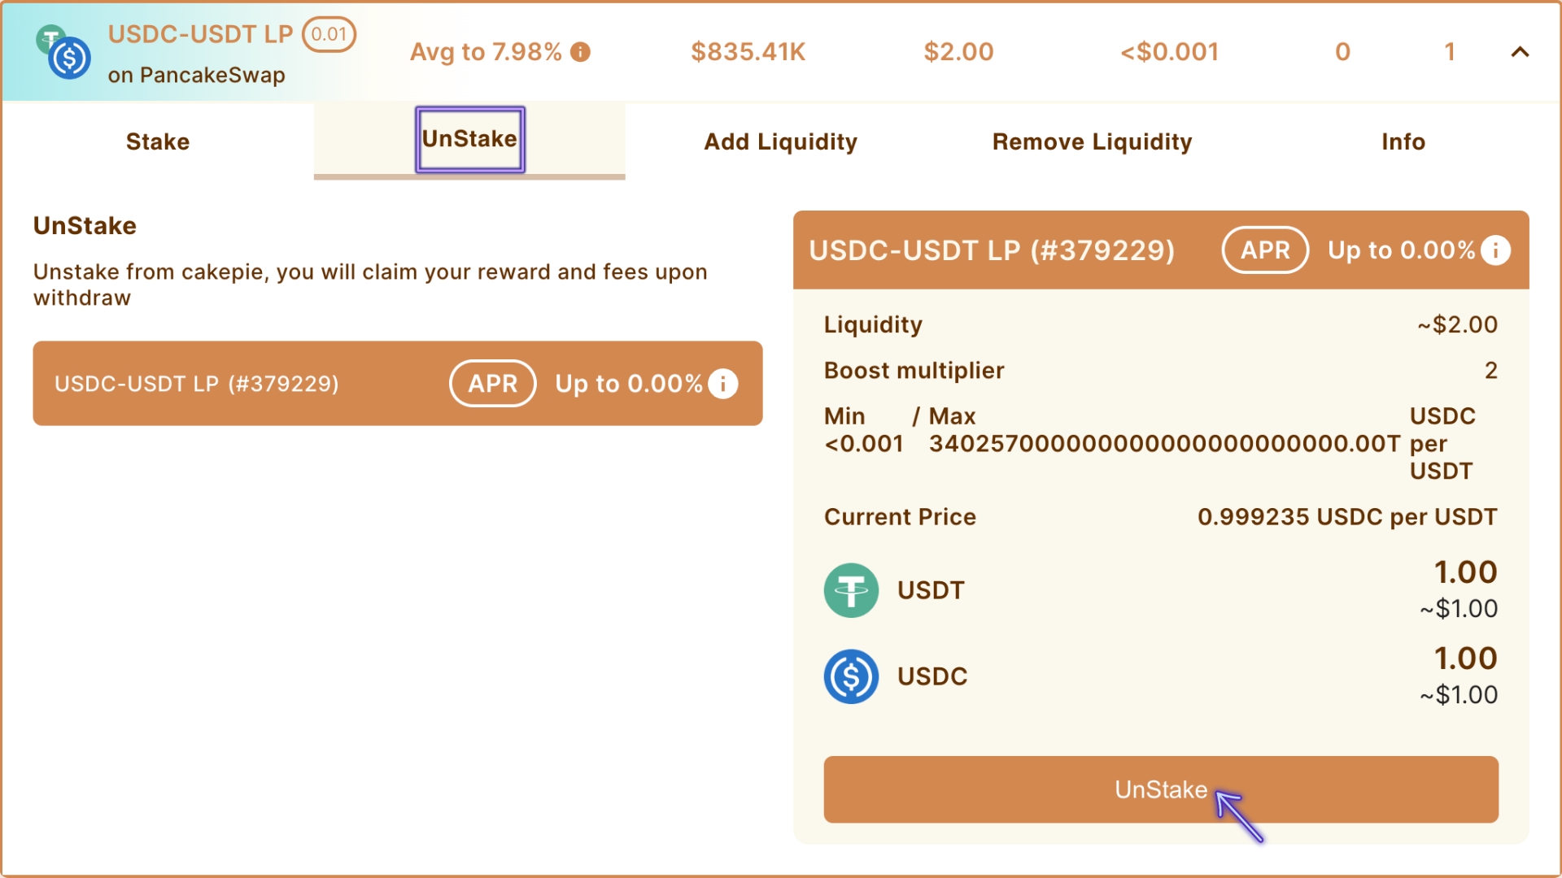This screenshot has height=878, width=1562.
Task: Click the USDT Tether token icon
Action: [x=851, y=590]
